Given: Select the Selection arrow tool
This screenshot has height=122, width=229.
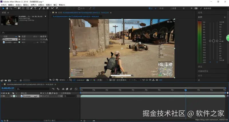Looking at the screenshot, I should 3,8.
